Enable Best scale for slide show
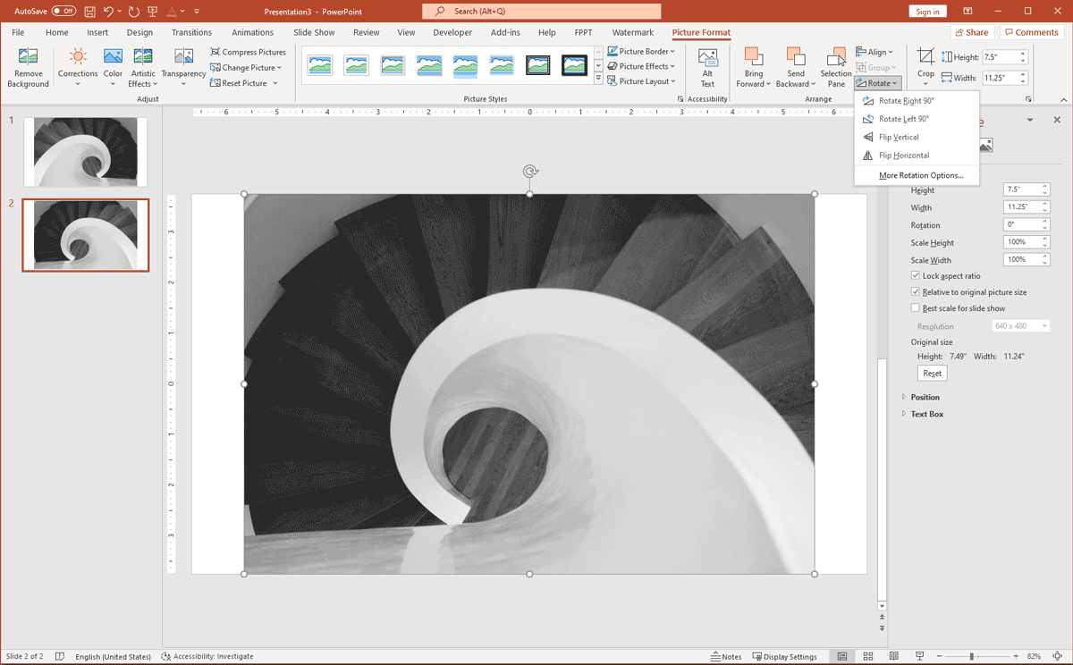The image size is (1073, 665). coord(916,308)
